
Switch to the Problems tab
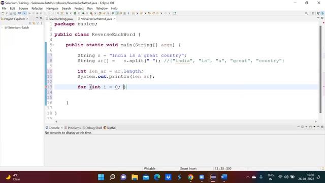coord(72,128)
